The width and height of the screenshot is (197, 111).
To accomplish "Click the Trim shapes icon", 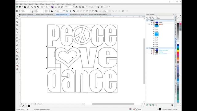I will [x=81, y=11].
